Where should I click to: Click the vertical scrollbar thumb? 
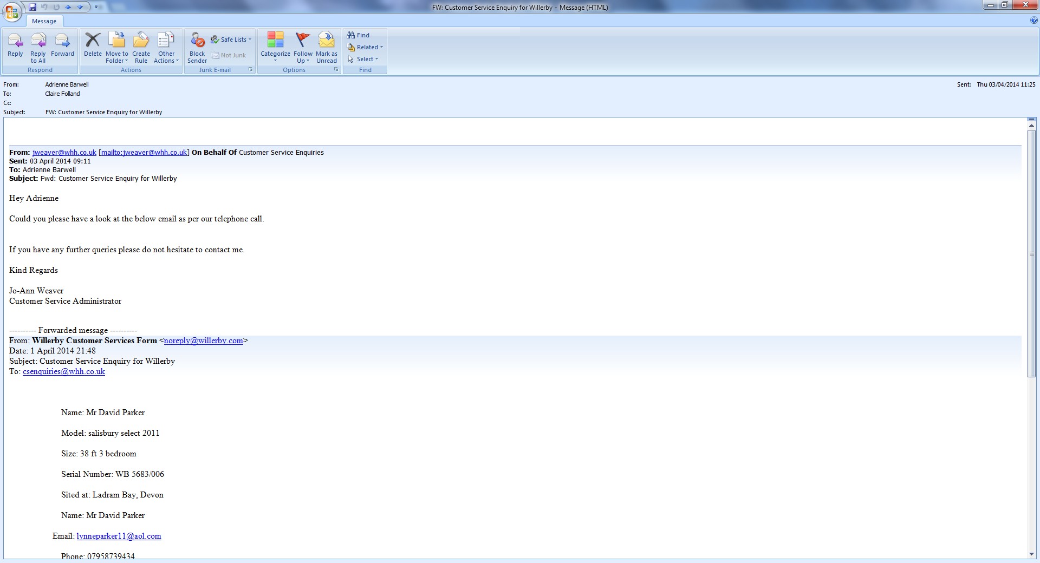(x=1031, y=253)
